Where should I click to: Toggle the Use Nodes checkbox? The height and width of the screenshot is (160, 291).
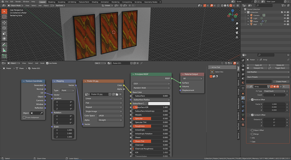(47, 63)
